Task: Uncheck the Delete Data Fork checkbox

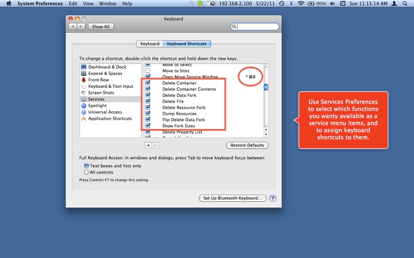Action: tap(148, 95)
